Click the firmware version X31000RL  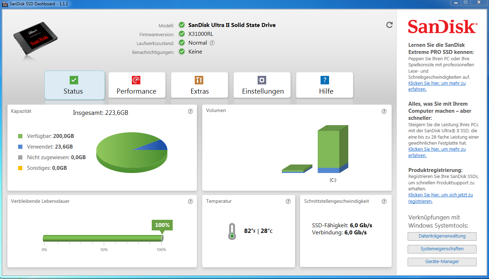pos(201,34)
